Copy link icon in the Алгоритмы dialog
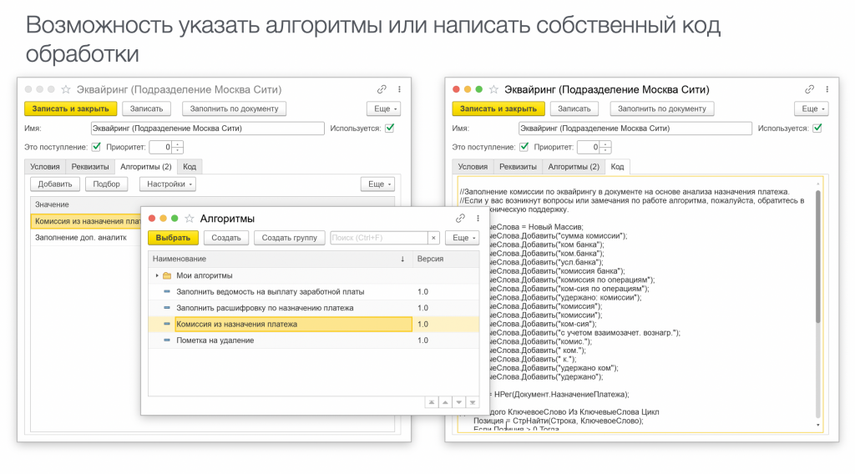 [x=460, y=219]
